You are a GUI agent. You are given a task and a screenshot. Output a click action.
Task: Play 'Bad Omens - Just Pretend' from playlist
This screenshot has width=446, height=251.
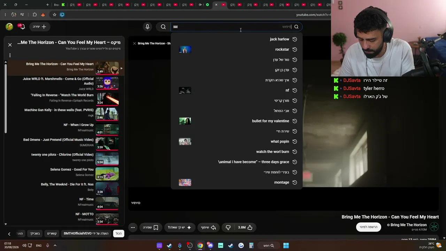tap(66, 143)
